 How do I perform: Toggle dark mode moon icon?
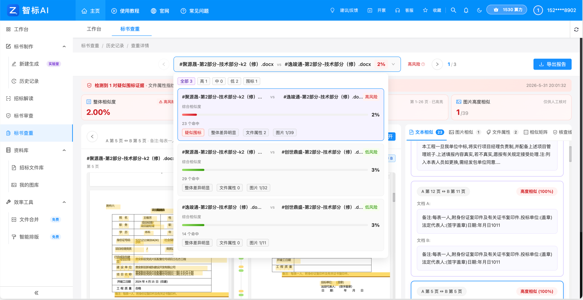[x=479, y=10]
